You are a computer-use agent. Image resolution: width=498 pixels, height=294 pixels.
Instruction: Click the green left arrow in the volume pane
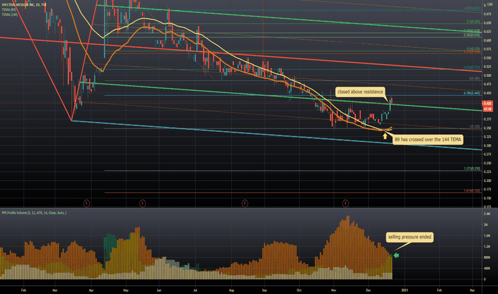(x=396, y=255)
